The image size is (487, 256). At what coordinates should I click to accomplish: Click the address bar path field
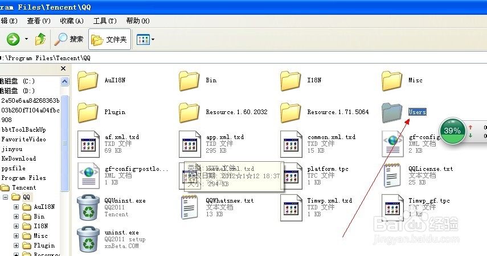tap(244, 58)
